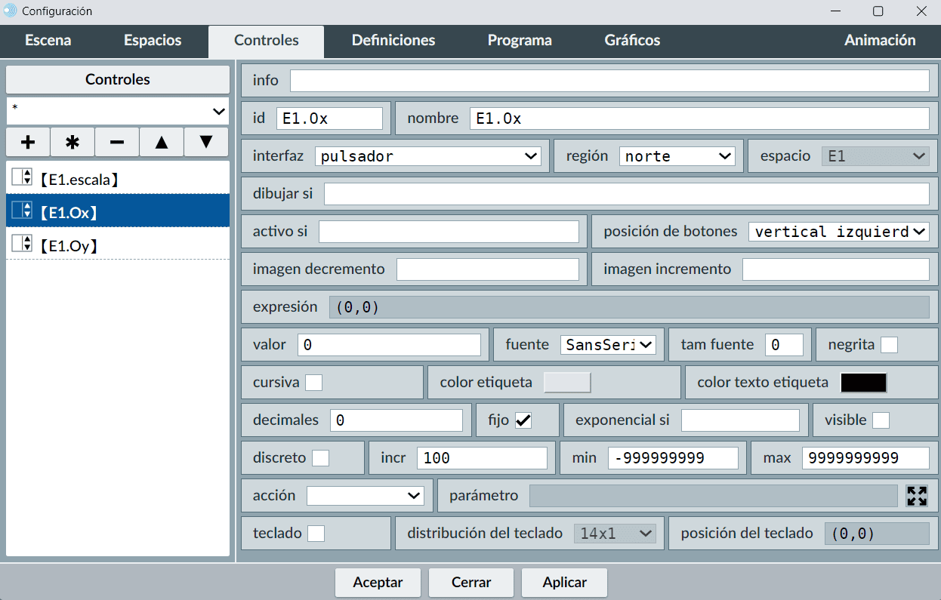The height and width of the screenshot is (600, 941).
Task: Open the acción dropdown
Action: 366,496
